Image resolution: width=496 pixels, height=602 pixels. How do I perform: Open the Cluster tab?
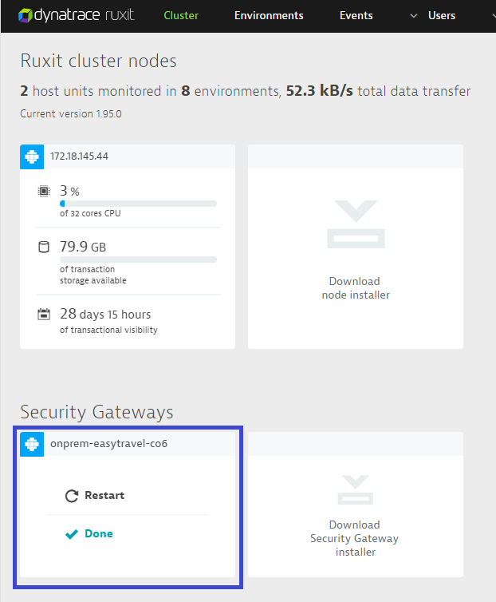pos(181,16)
